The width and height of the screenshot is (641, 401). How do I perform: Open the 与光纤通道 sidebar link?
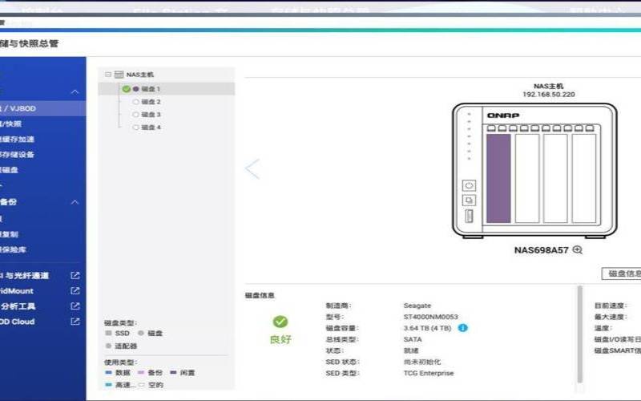[x=26, y=276]
